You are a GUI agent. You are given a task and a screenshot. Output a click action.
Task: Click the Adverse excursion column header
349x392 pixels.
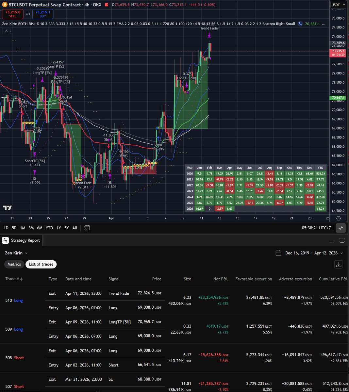point(295,279)
